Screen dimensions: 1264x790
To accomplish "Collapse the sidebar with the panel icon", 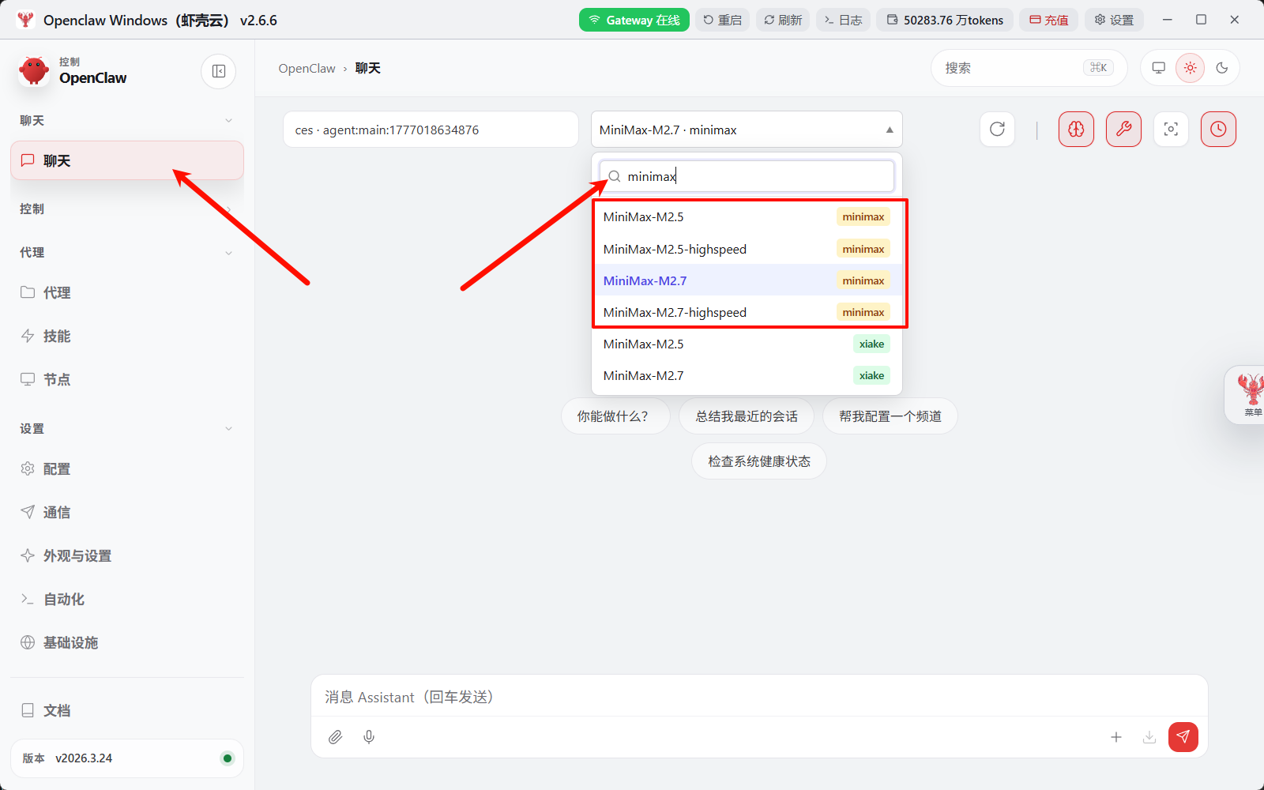I will [x=219, y=71].
